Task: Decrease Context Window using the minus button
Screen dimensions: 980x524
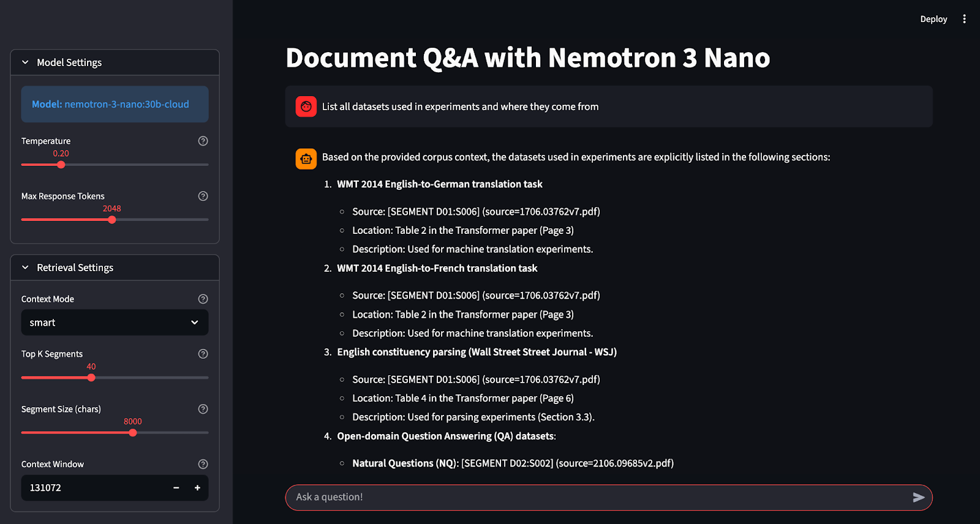Action: (176, 487)
